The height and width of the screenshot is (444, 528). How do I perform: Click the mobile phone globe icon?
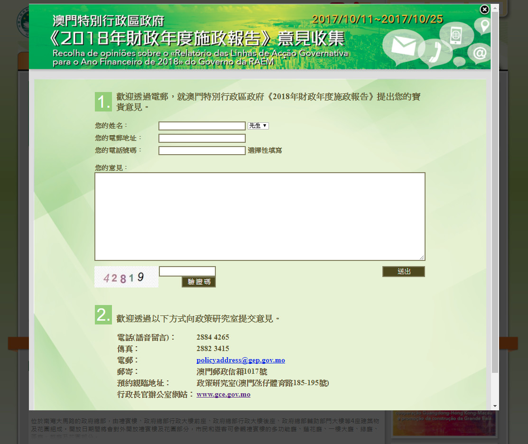point(455,35)
